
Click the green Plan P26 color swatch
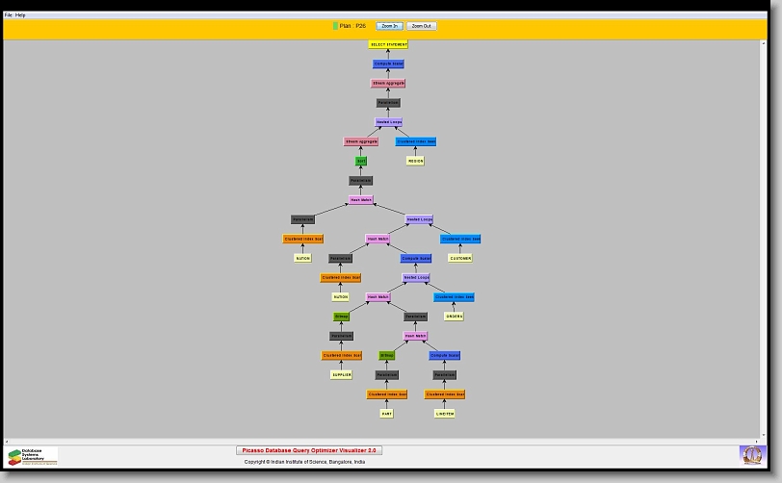pyautogui.click(x=335, y=26)
